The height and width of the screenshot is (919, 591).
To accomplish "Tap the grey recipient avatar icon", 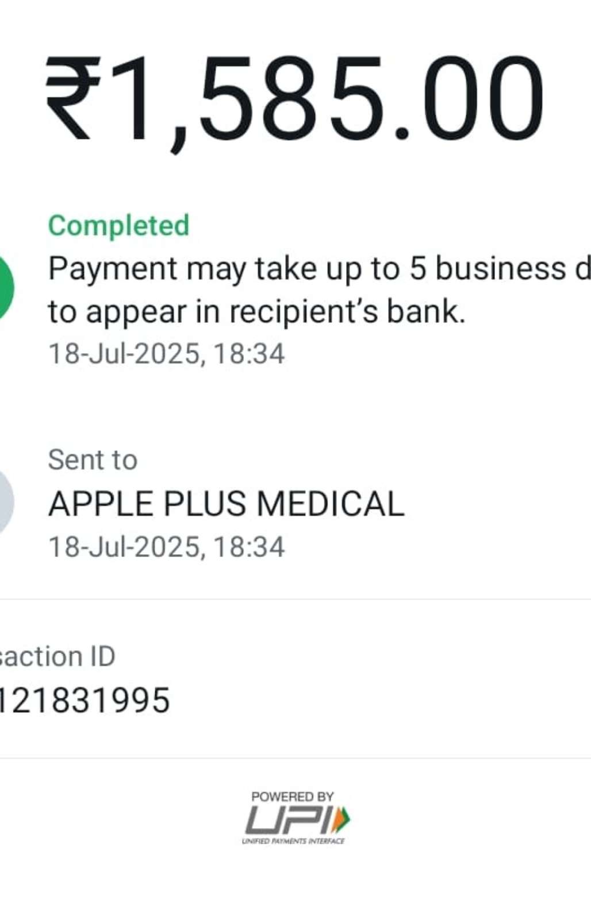I will point(6,502).
